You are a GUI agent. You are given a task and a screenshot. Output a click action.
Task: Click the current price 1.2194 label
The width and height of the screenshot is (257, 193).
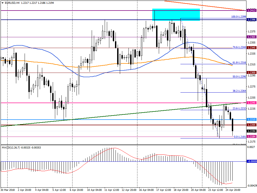point(251,131)
